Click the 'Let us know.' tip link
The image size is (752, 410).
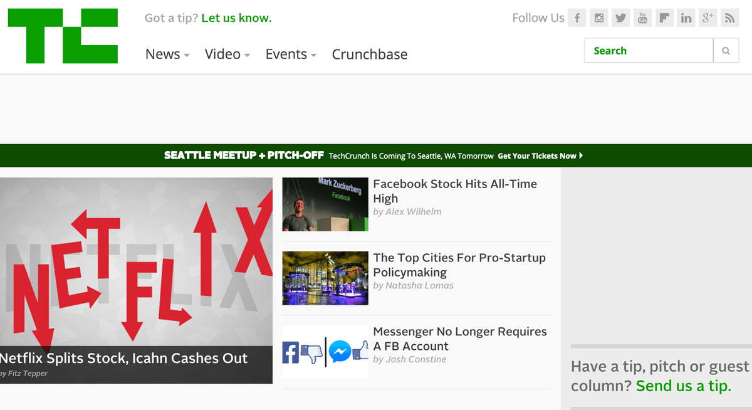tap(236, 18)
